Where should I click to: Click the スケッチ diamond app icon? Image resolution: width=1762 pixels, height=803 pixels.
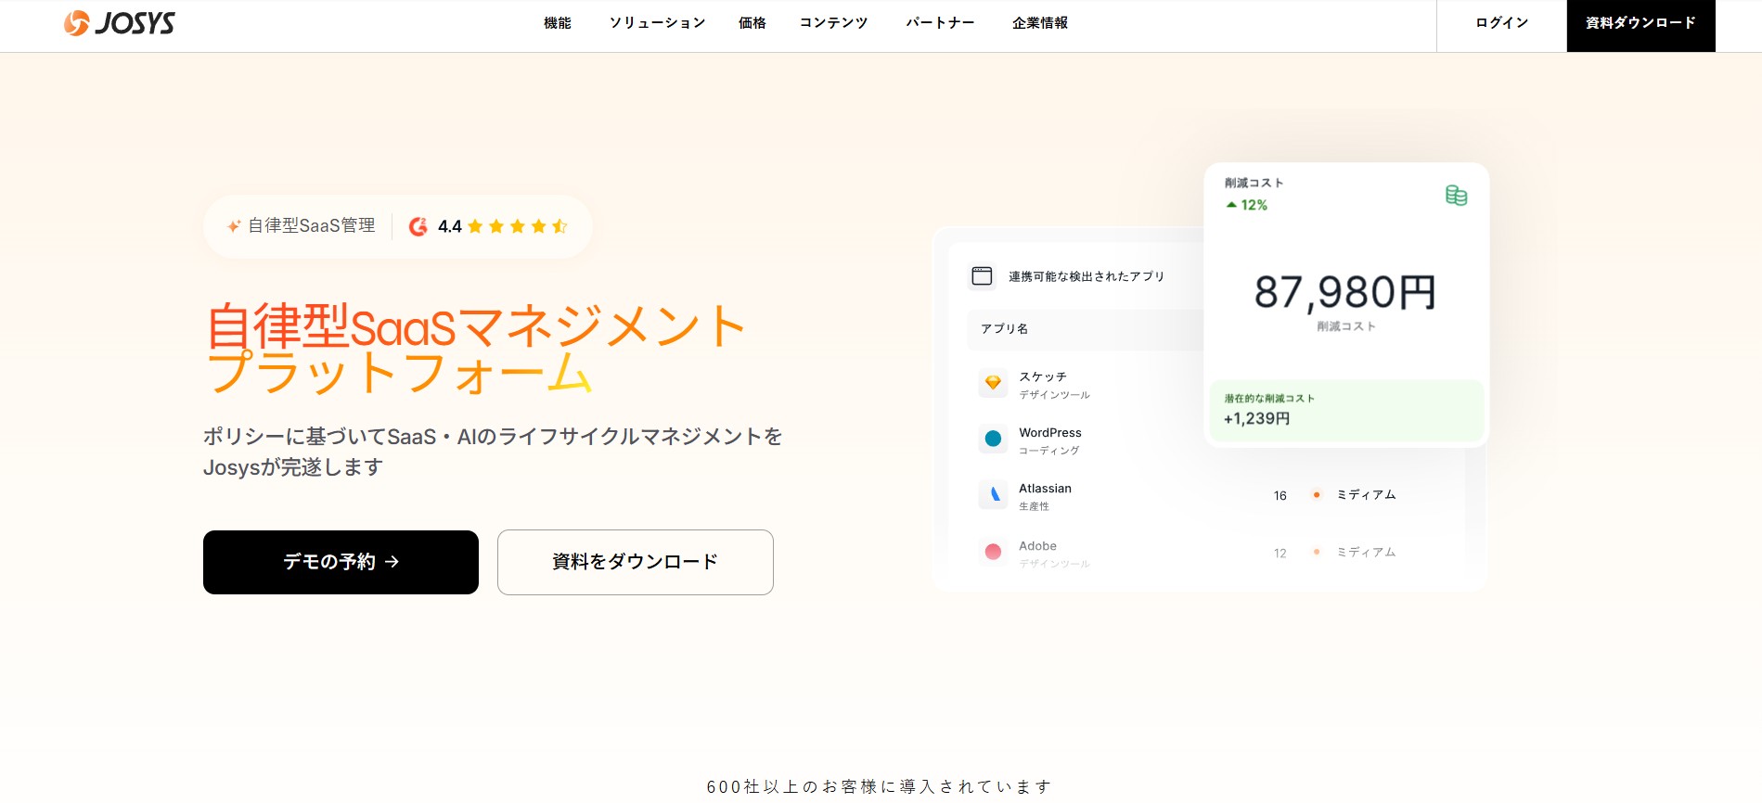[993, 383]
